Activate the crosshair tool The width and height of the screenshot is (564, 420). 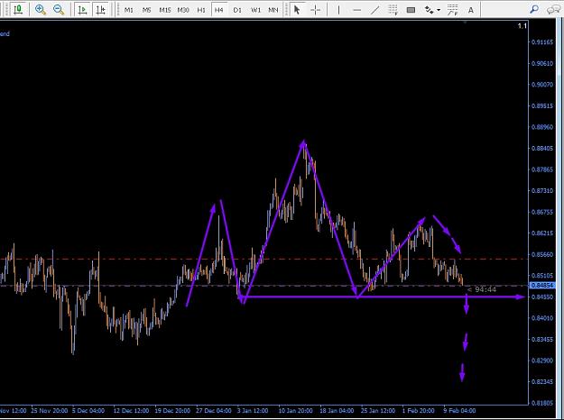pyautogui.click(x=315, y=10)
